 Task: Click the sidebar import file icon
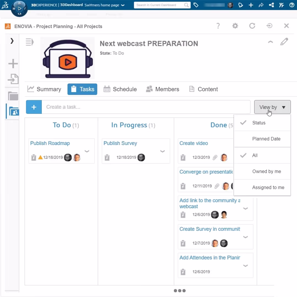(13, 79)
